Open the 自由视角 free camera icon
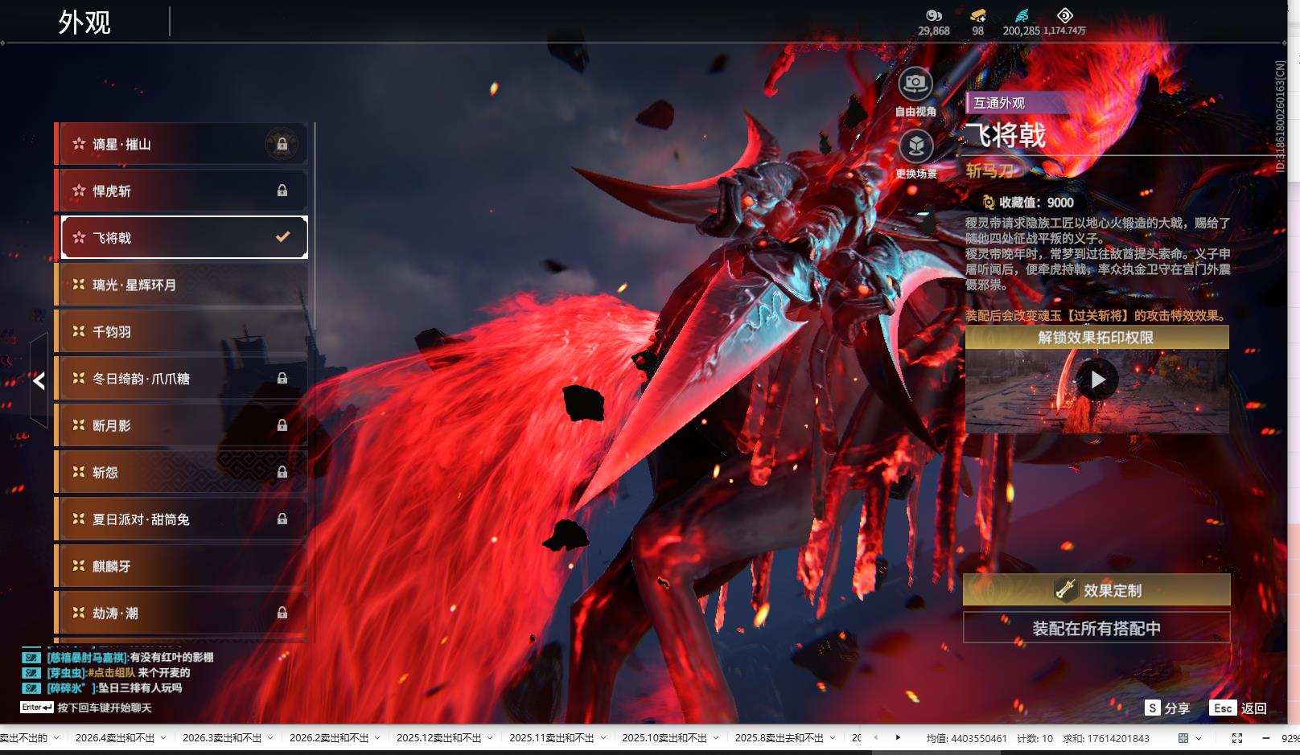Viewport: 1300px width, 755px height. [x=915, y=83]
